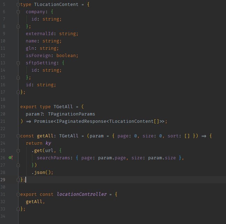Image resolution: width=226 pixels, height=224 pixels.
Task: Click 'isForeign' property on line 12
Action: coord(38,56)
